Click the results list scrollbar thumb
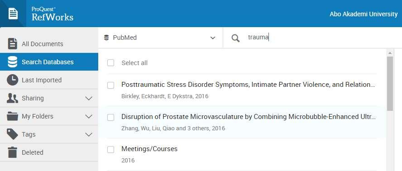402x171 pixels. pos(390,84)
